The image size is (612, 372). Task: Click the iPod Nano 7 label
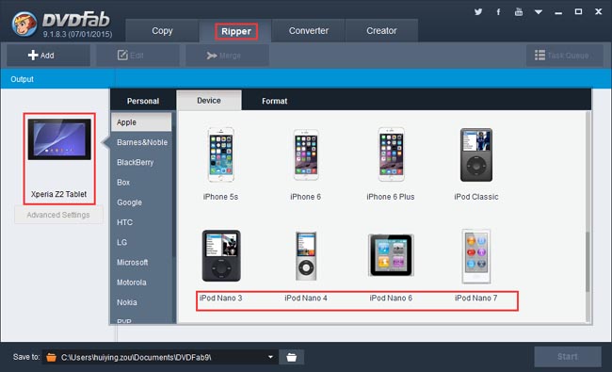coord(475,298)
